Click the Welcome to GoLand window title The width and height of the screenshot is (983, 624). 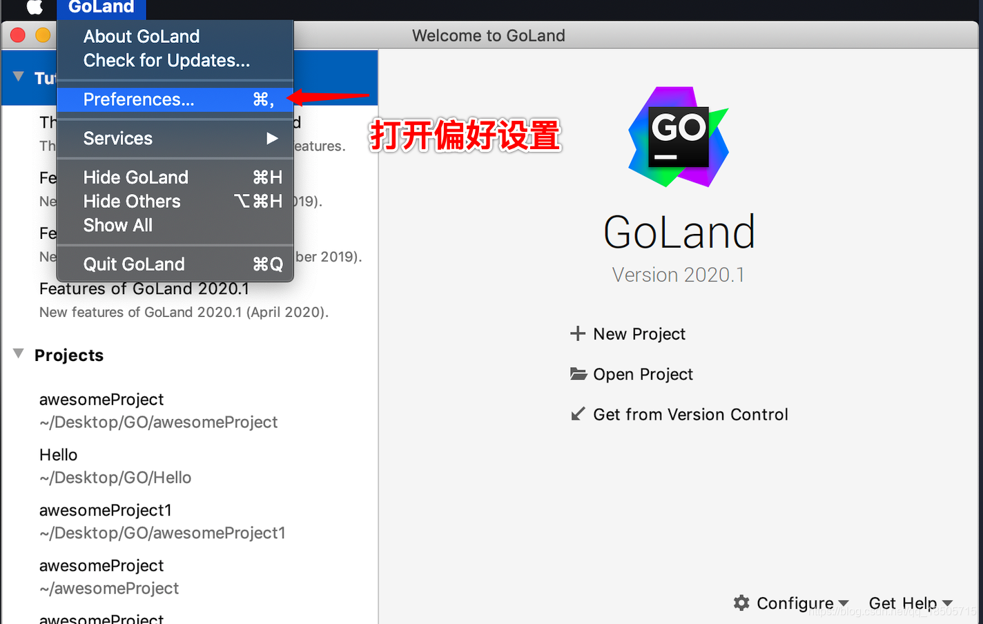point(489,36)
